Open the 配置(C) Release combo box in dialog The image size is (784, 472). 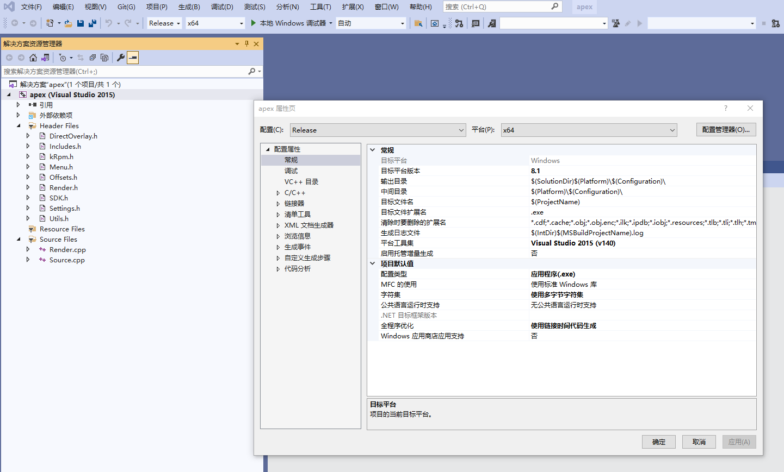[378, 130]
